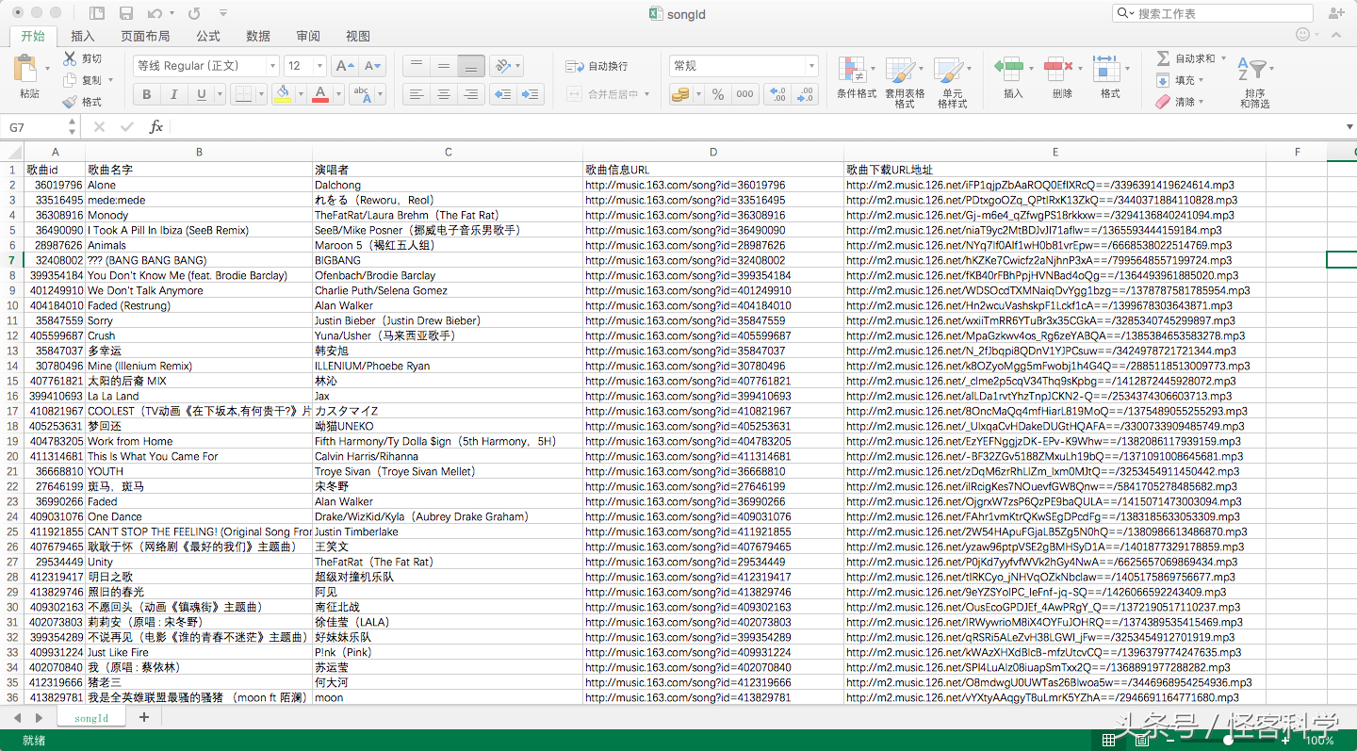The height and width of the screenshot is (751, 1357).
Task: Decrease indent
Action: [503, 94]
